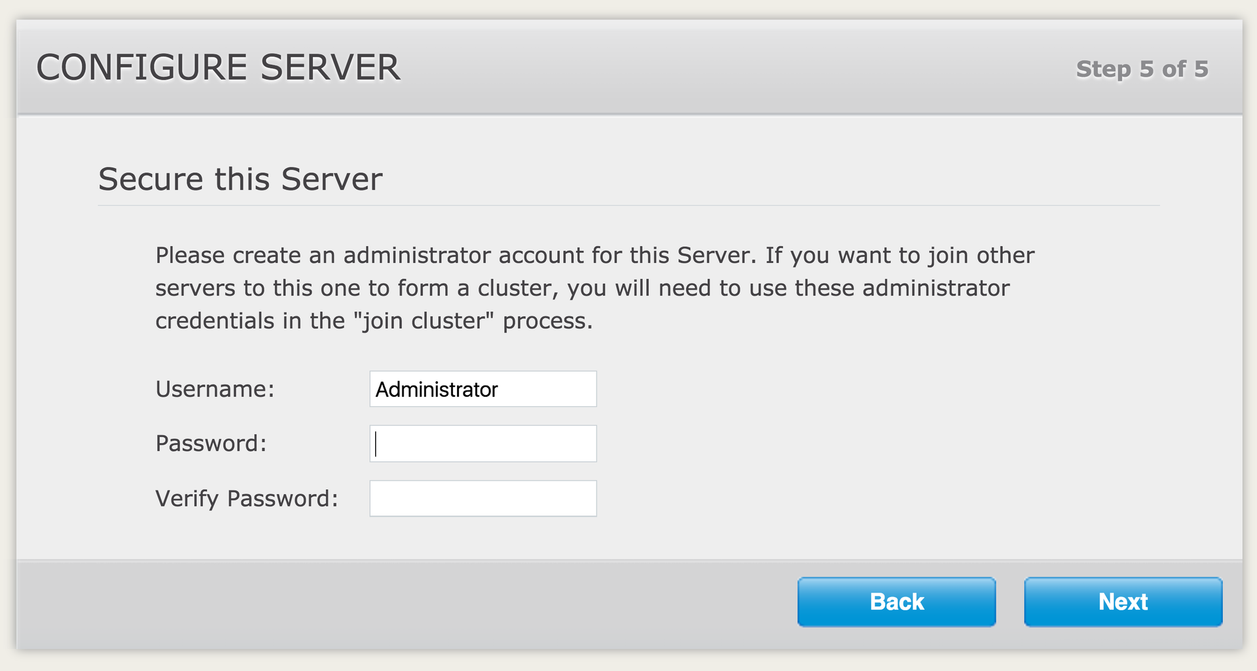Image resolution: width=1257 pixels, height=671 pixels.
Task: Click into the Password field
Action: [x=483, y=443]
